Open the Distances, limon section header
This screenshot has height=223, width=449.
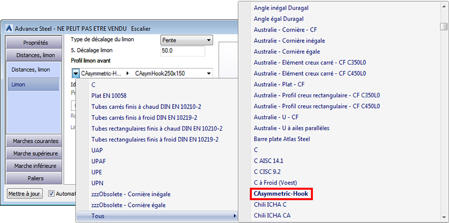(x=35, y=55)
